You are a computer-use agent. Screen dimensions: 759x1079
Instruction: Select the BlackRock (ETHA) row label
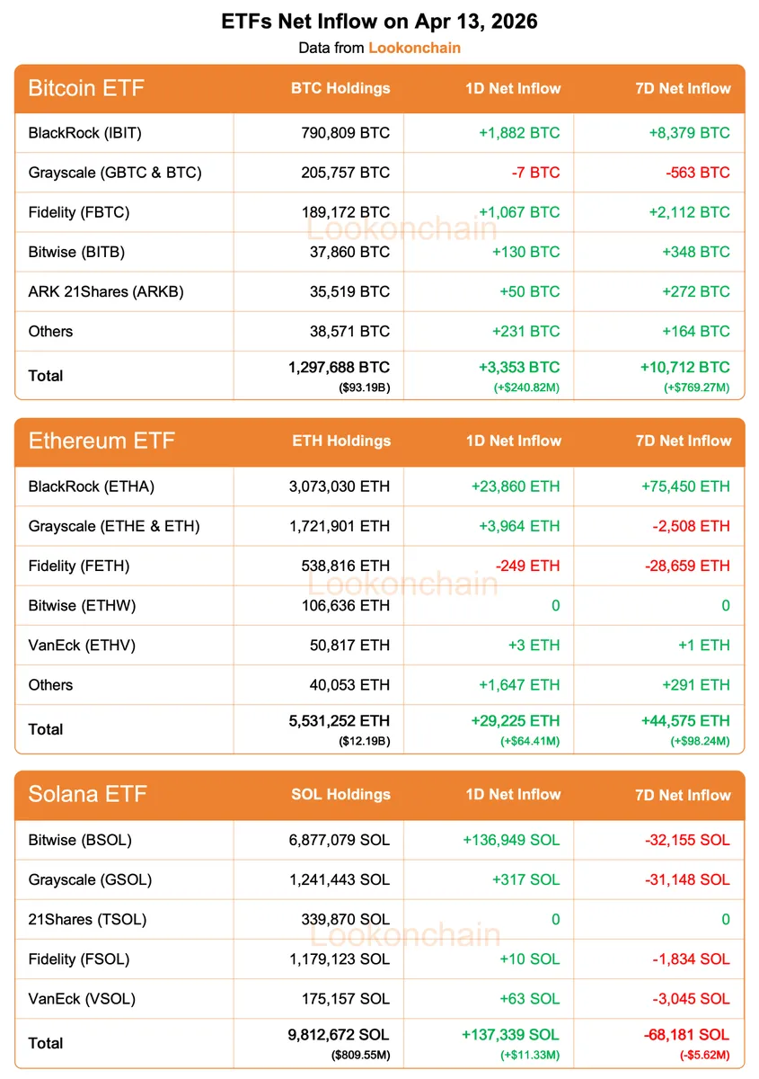(92, 486)
